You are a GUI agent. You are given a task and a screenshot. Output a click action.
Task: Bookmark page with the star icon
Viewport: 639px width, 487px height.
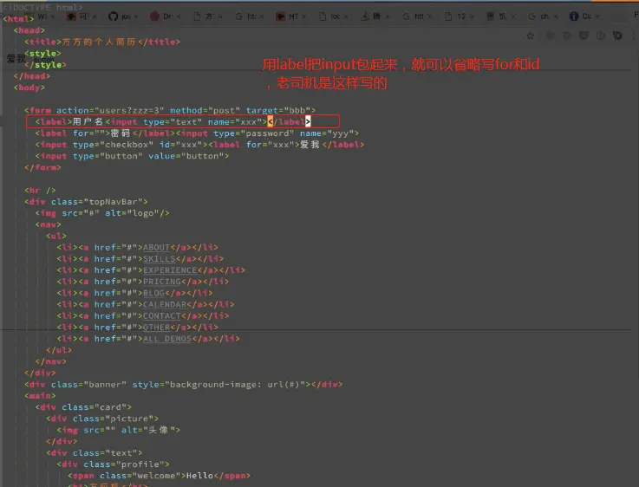531,36
